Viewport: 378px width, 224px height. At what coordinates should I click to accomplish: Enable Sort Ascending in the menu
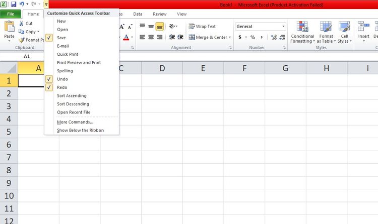72,95
